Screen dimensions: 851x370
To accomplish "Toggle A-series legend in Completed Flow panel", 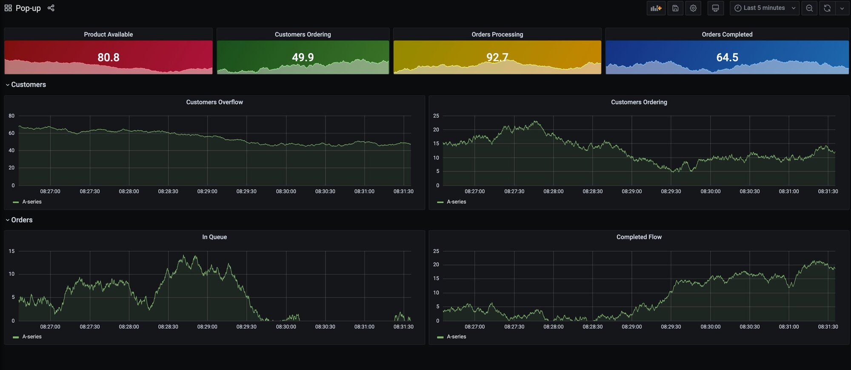I will [457, 337].
